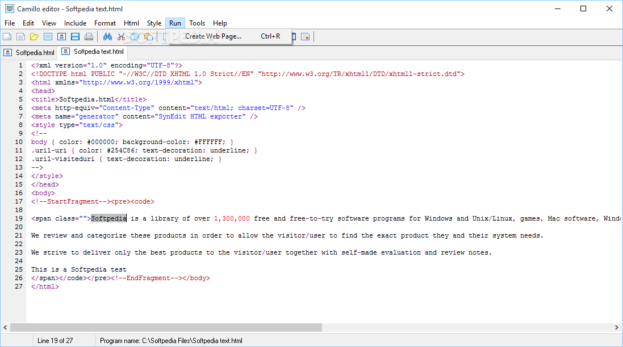Image resolution: width=623 pixels, height=347 pixels.
Task: Select the Softpedia text.html tab
Action: (x=93, y=52)
